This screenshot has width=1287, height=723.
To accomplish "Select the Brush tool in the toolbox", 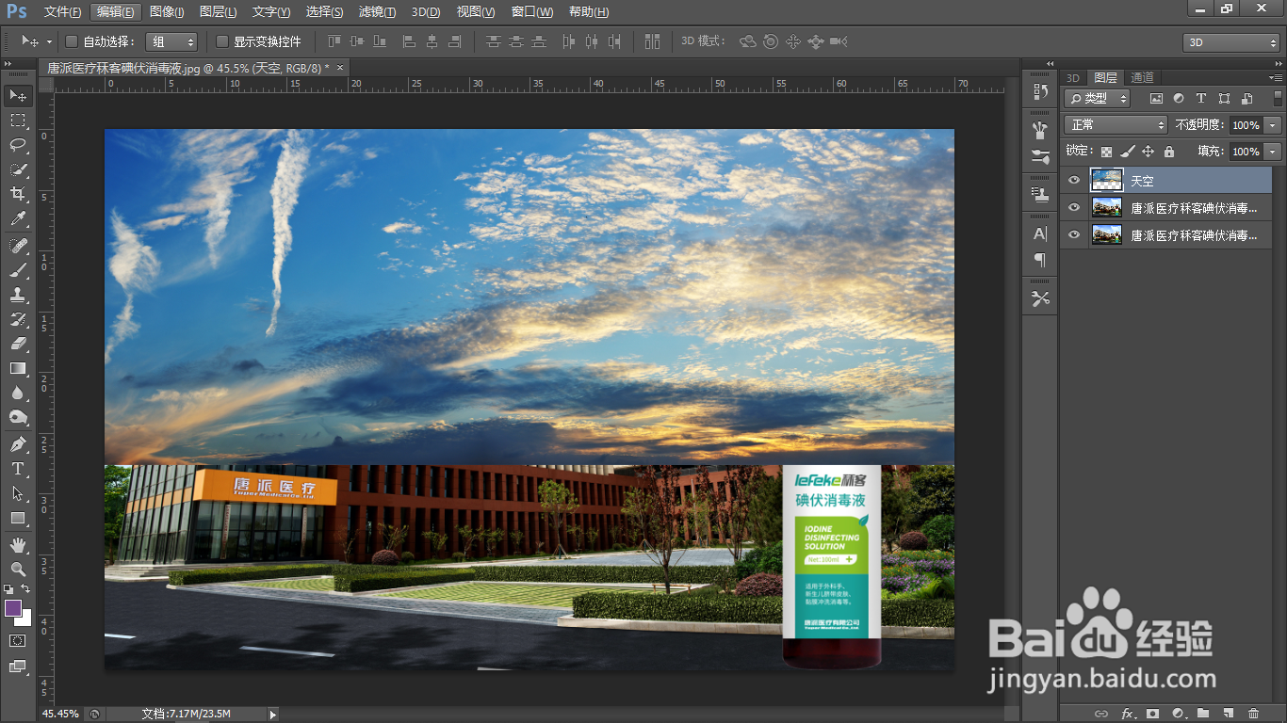I will pos(18,270).
